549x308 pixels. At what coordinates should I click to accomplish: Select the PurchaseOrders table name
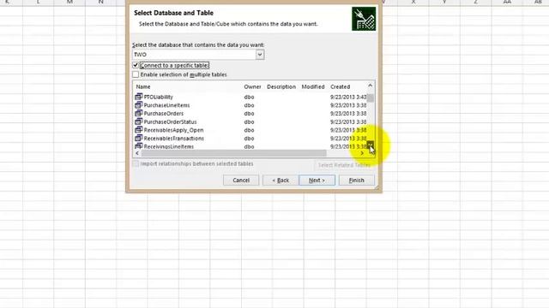click(x=164, y=114)
